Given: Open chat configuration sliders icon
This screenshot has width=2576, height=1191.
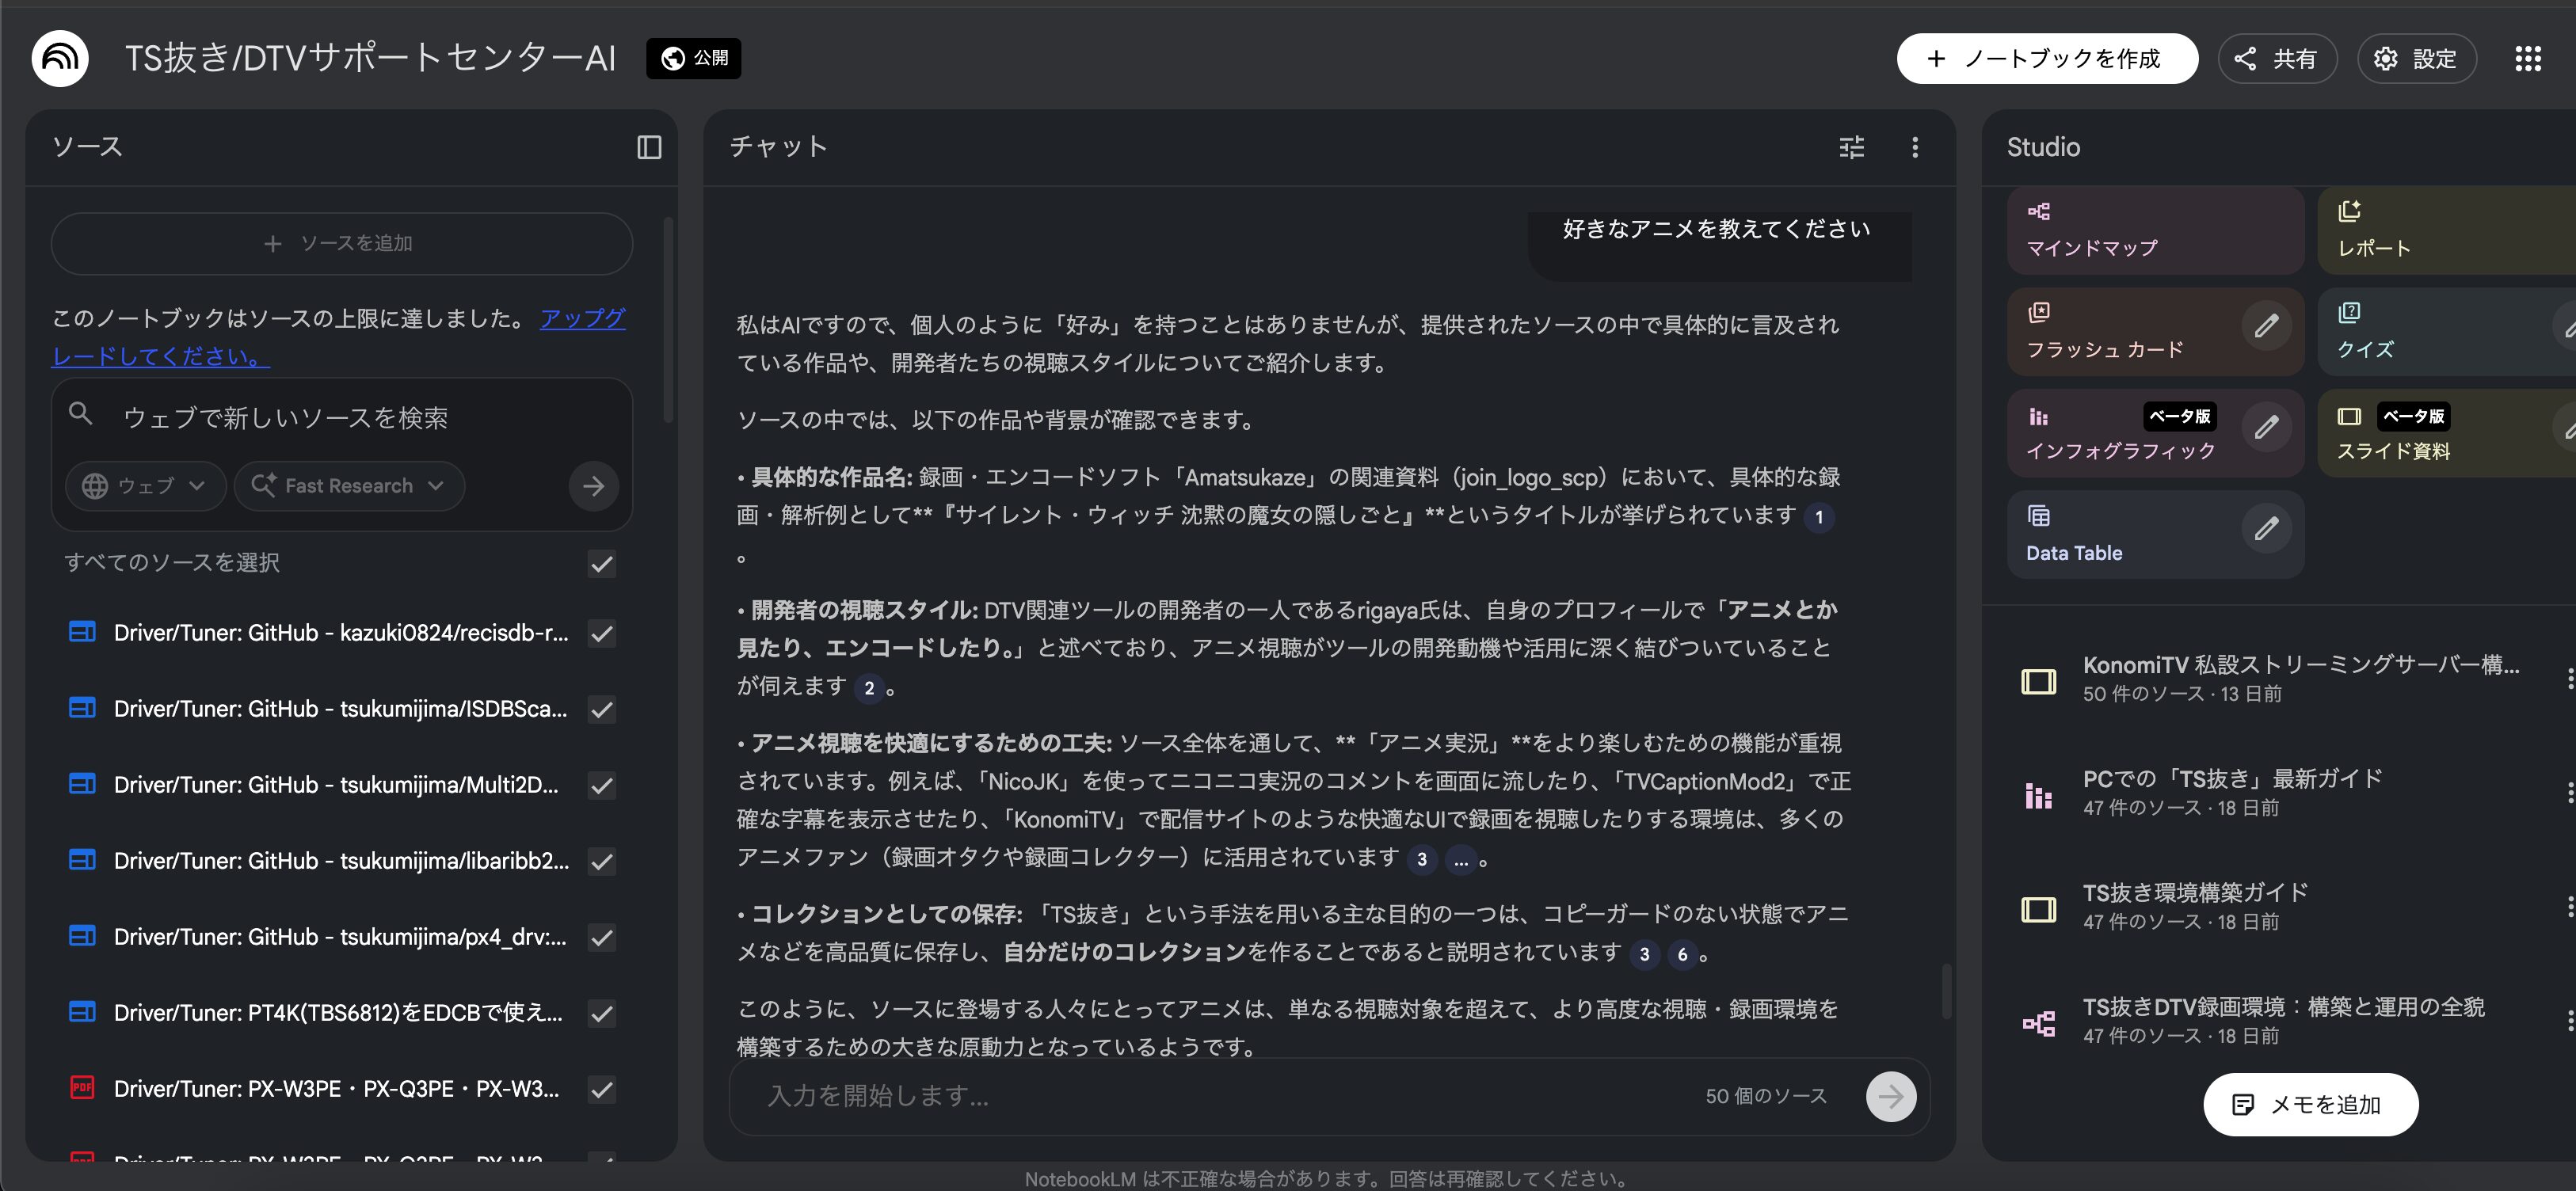Looking at the screenshot, I should click(x=1851, y=147).
